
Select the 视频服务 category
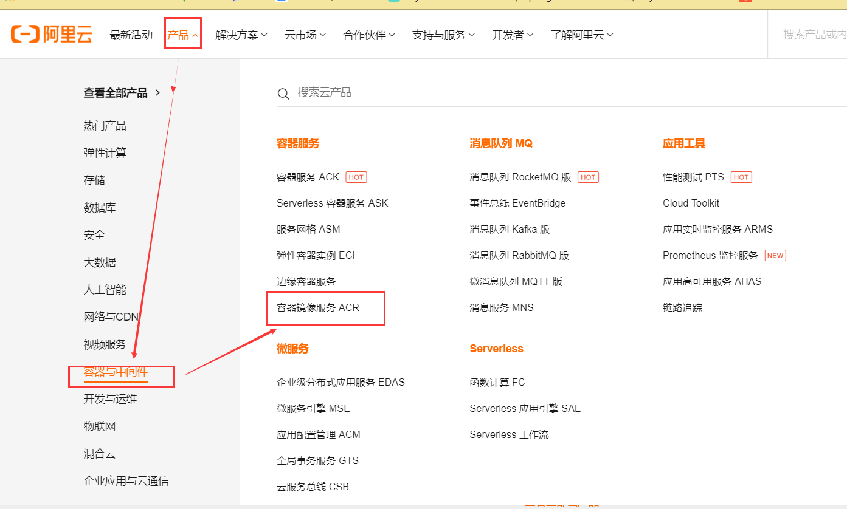(x=105, y=344)
